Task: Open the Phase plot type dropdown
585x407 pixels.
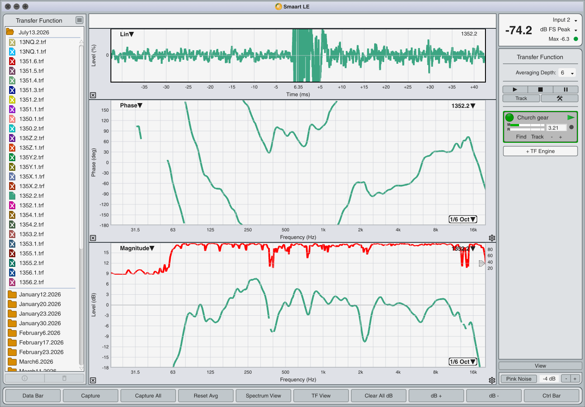Action: point(131,105)
